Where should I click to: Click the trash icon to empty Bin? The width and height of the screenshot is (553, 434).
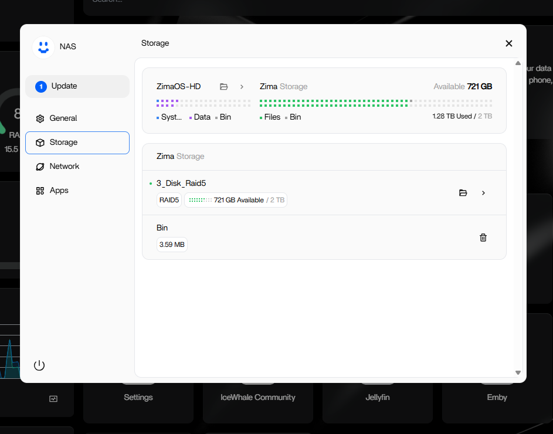[x=483, y=238]
